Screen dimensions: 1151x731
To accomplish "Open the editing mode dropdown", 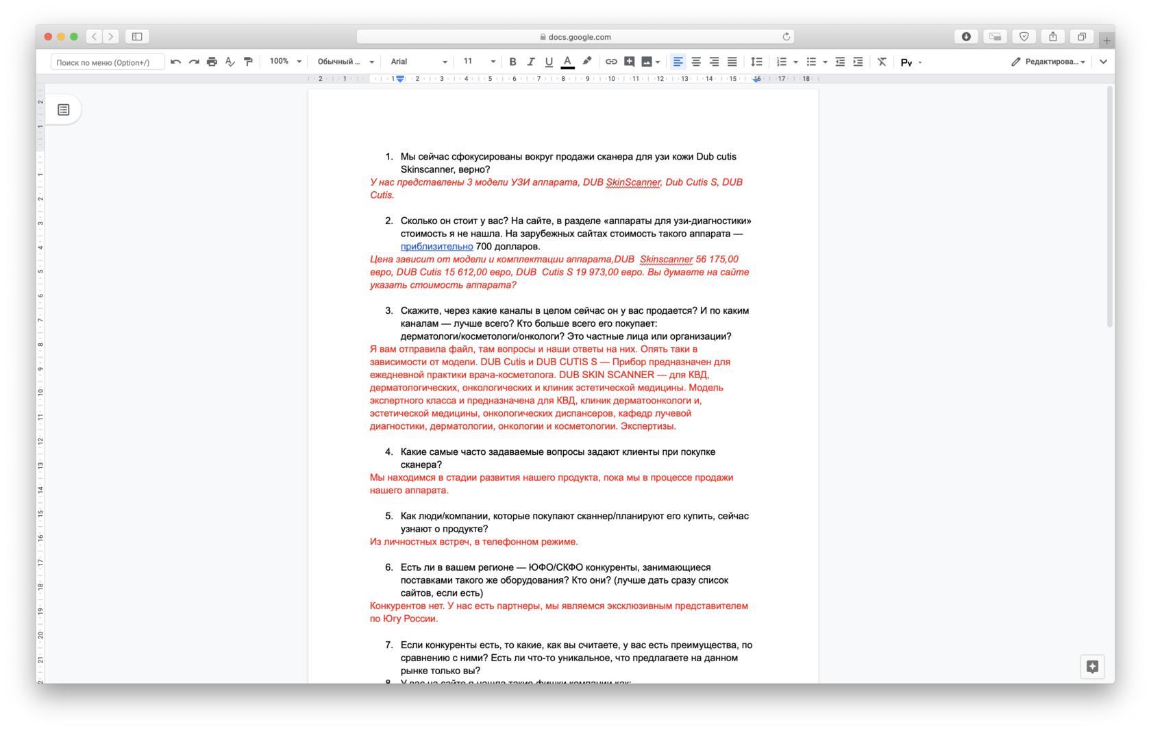I will 1048,62.
